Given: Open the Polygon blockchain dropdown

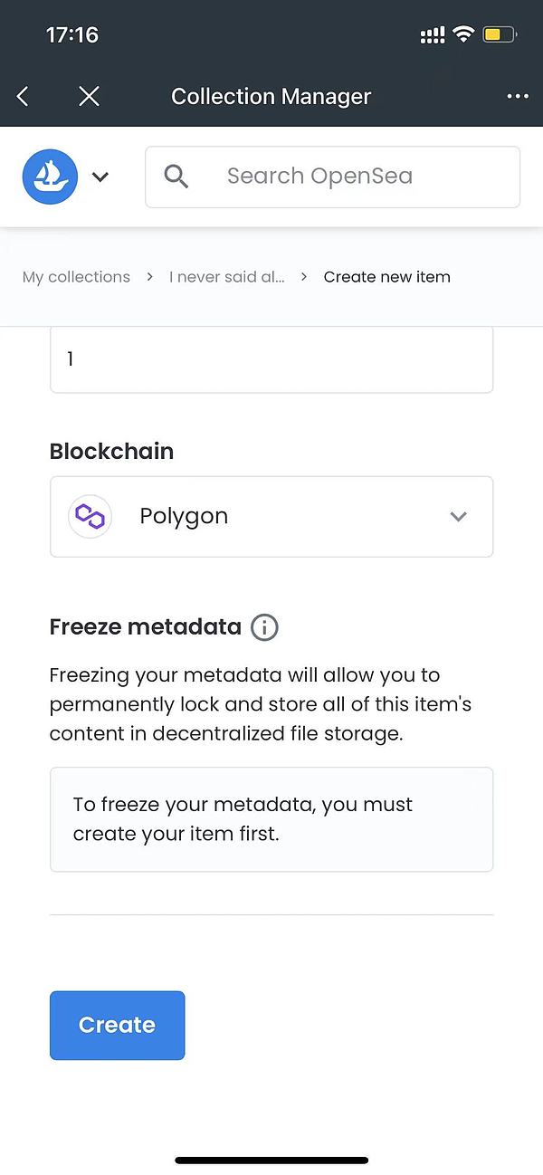Looking at the screenshot, I should [271, 517].
